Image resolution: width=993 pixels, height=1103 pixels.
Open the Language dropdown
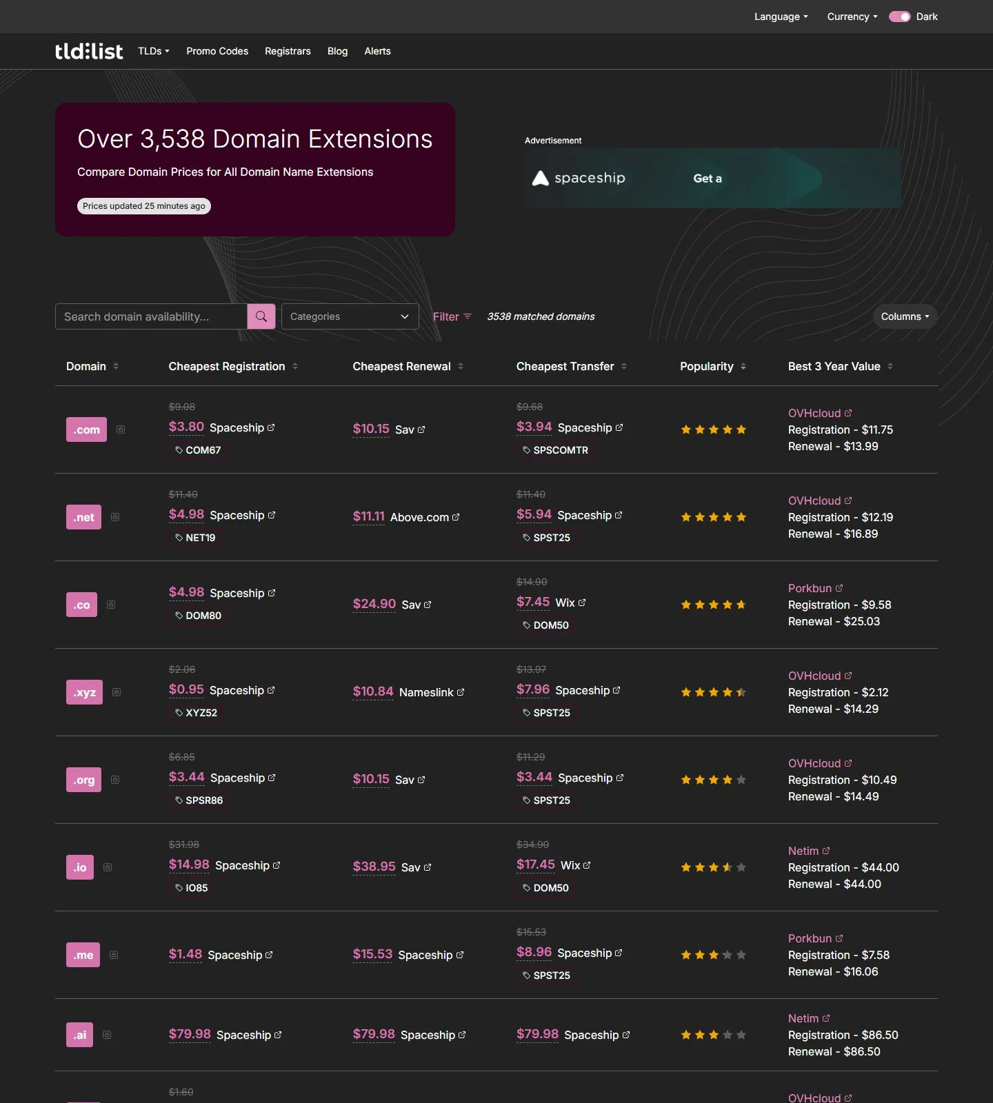pyautogui.click(x=781, y=17)
